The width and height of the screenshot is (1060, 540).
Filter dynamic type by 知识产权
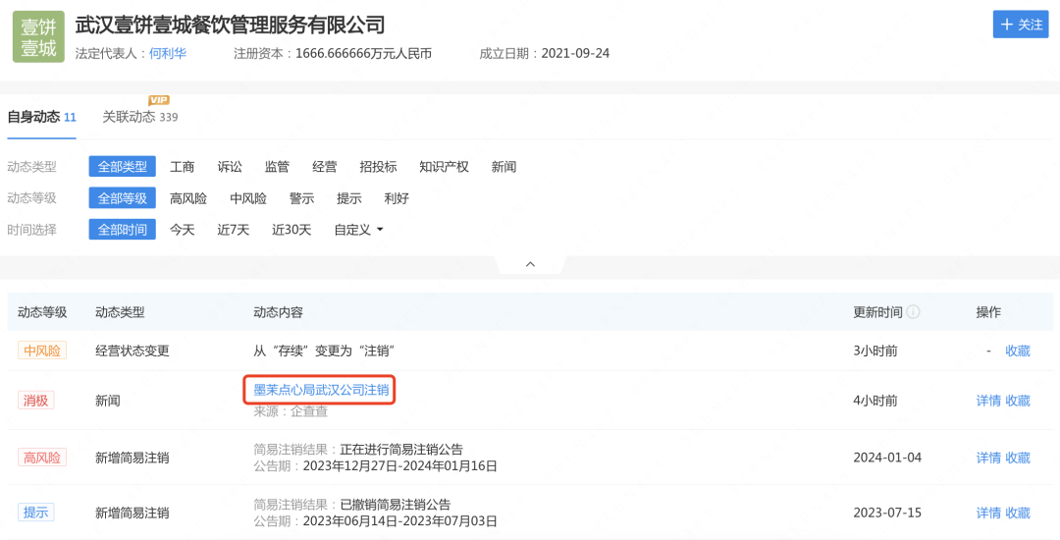[444, 167]
